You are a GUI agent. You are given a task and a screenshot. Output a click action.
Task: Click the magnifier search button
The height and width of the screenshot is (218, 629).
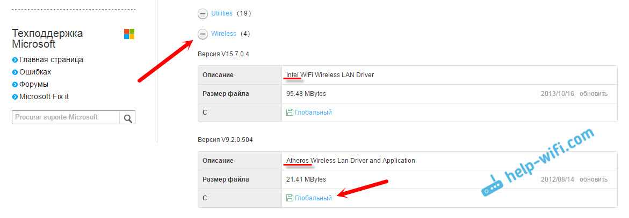(x=127, y=118)
